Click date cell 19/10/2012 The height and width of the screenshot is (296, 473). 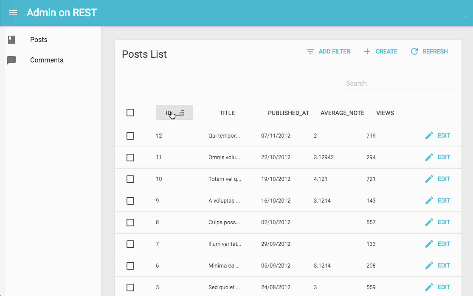276,179
